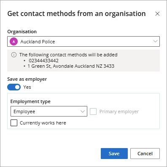This screenshot has width=167, height=167.
Task: Click the Yes label next to toggle
Action: [27, 87]
